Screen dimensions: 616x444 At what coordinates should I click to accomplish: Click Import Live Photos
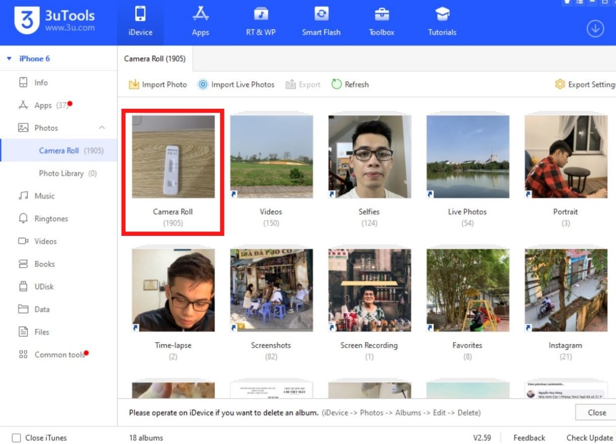236,85
